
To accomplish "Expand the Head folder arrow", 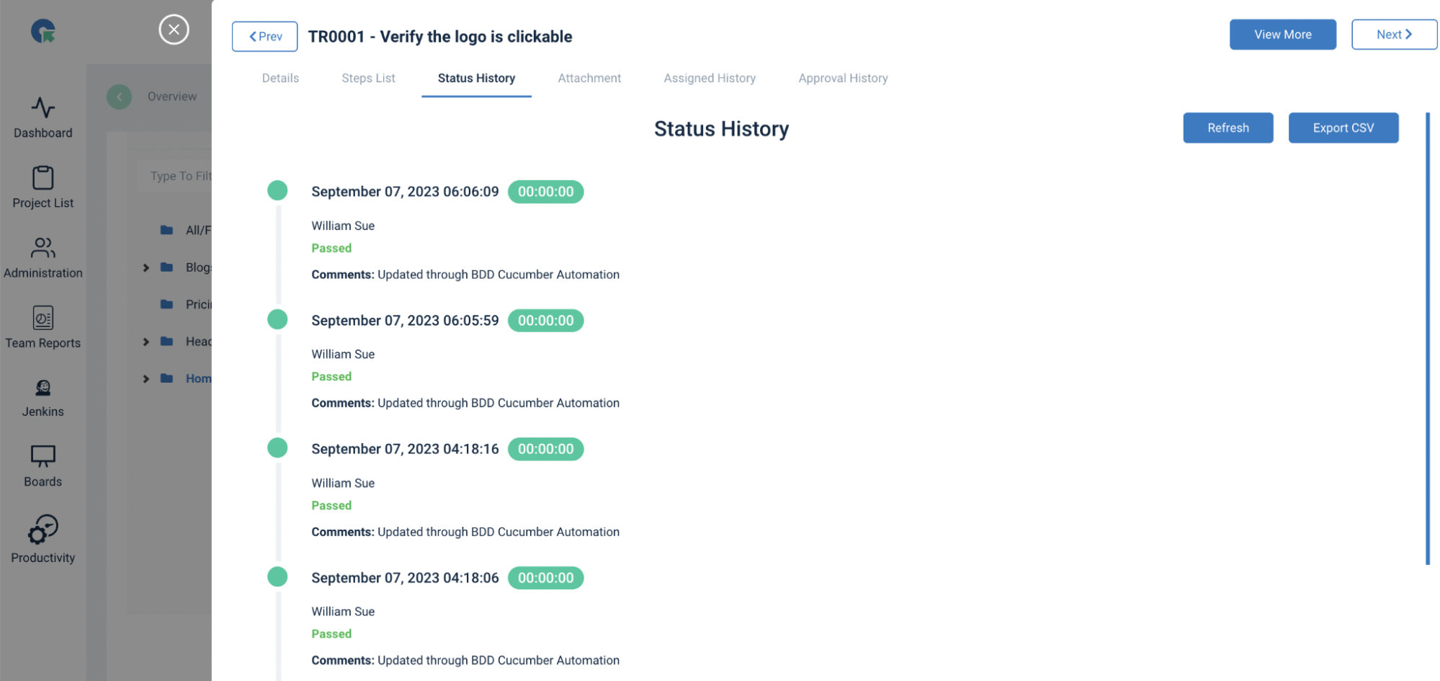I will click(x=146, y=342).
